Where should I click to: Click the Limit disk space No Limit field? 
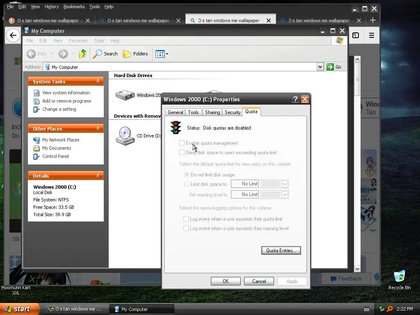point(245,184)
